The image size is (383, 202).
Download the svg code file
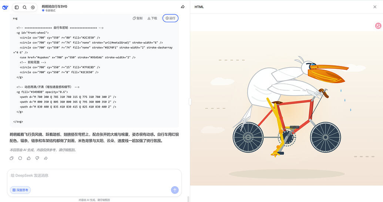tap(152, 18)
